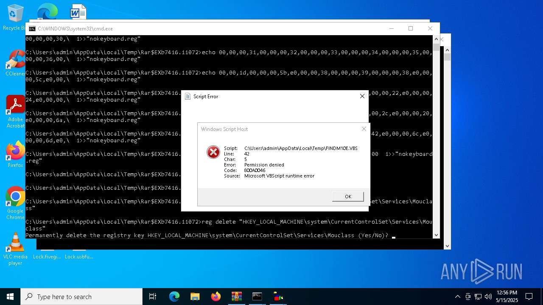The image size is (543, 305).
Task: Open the Windows Start menu
Action: [x=10, y=297]
